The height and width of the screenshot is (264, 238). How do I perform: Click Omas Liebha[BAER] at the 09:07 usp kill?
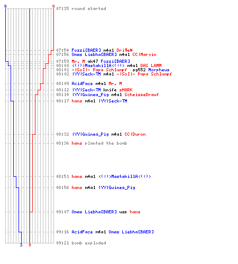click(x=94, y=212)
